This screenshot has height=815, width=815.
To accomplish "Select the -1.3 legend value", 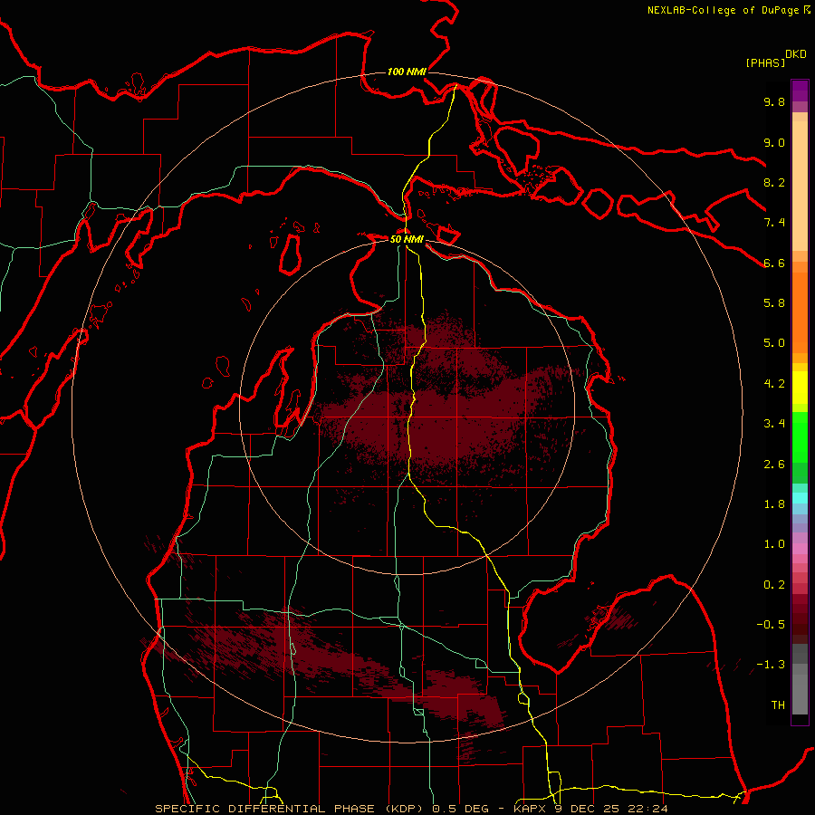I will [771, 665].
